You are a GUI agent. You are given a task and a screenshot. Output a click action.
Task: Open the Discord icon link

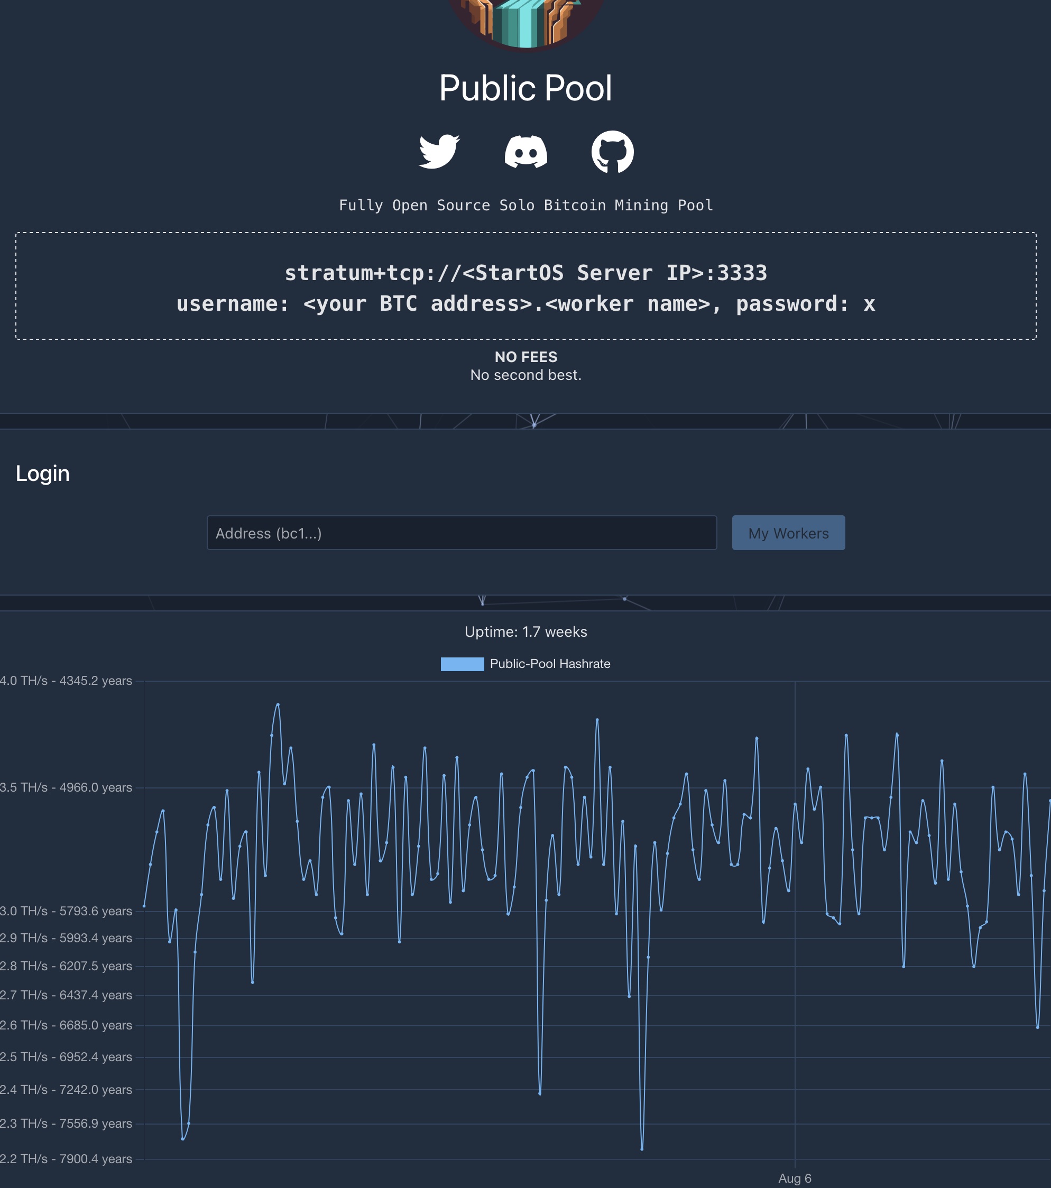pyautogui.click(x=525, y=152)
